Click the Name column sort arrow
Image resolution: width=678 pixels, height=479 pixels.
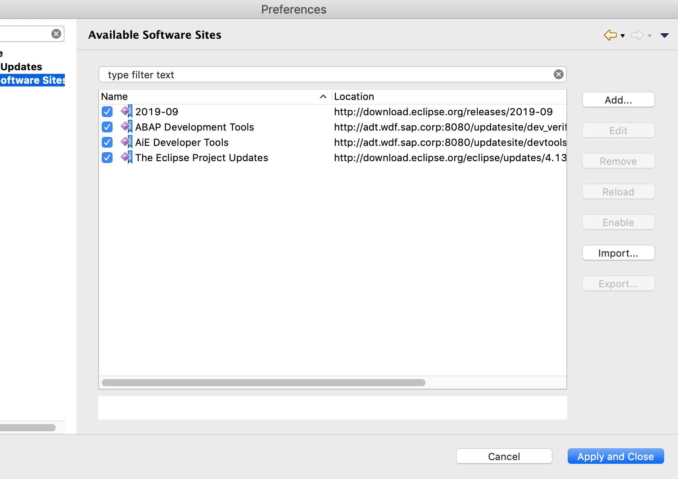pyautogui.click(x=323, y=97)
